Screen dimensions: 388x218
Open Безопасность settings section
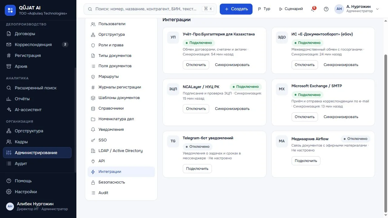tap(121, 182)
